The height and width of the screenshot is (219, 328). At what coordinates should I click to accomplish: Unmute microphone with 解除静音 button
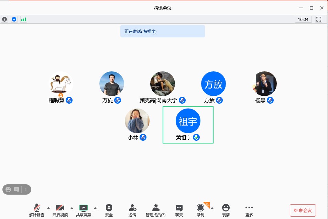(36, 210)
